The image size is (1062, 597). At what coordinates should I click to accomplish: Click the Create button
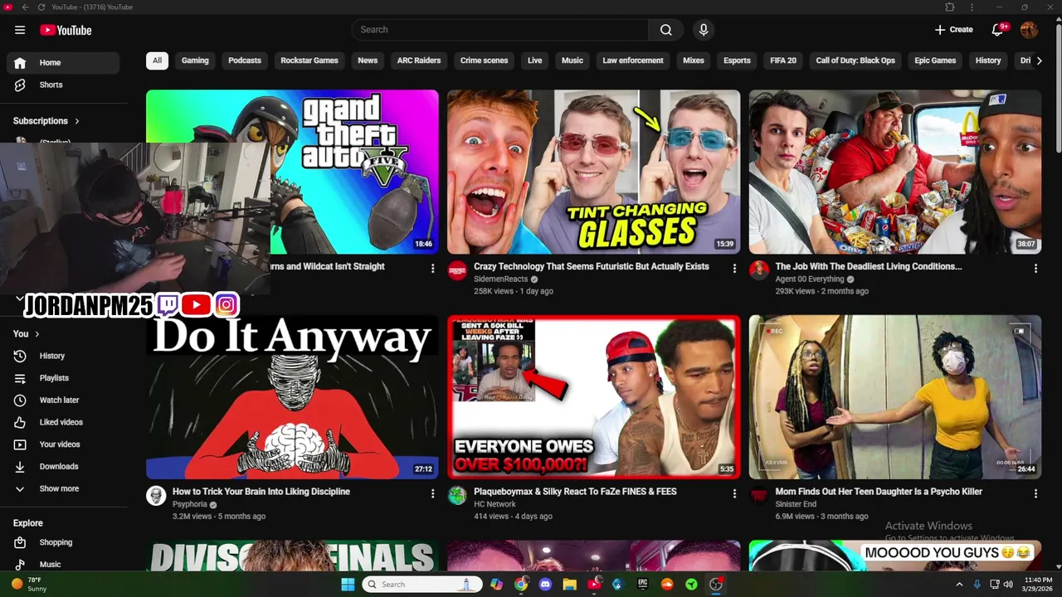tap(953, 30)
